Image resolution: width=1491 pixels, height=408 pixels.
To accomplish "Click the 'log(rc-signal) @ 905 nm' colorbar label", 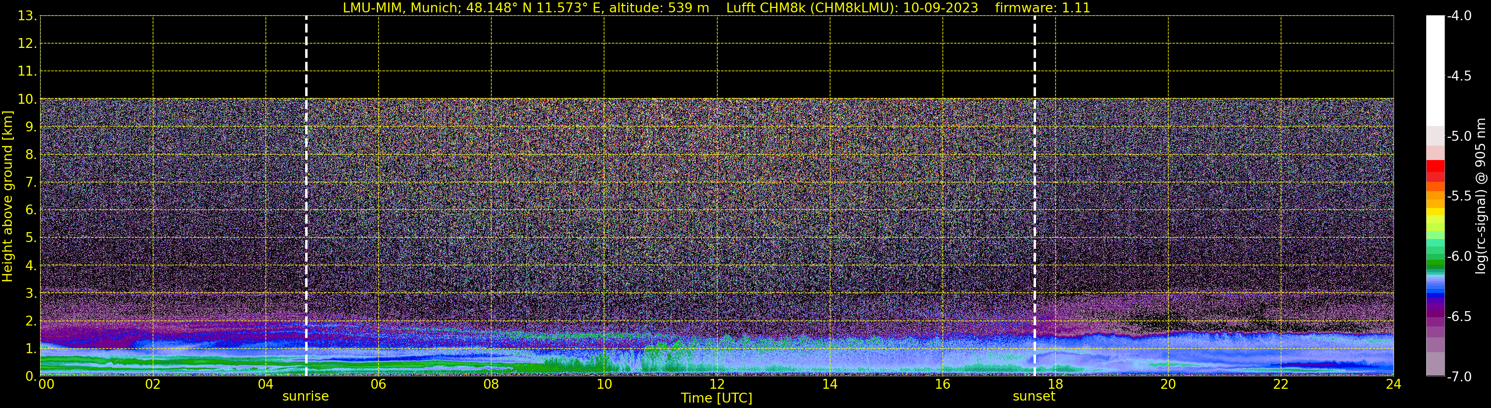I will [1481, 196].
